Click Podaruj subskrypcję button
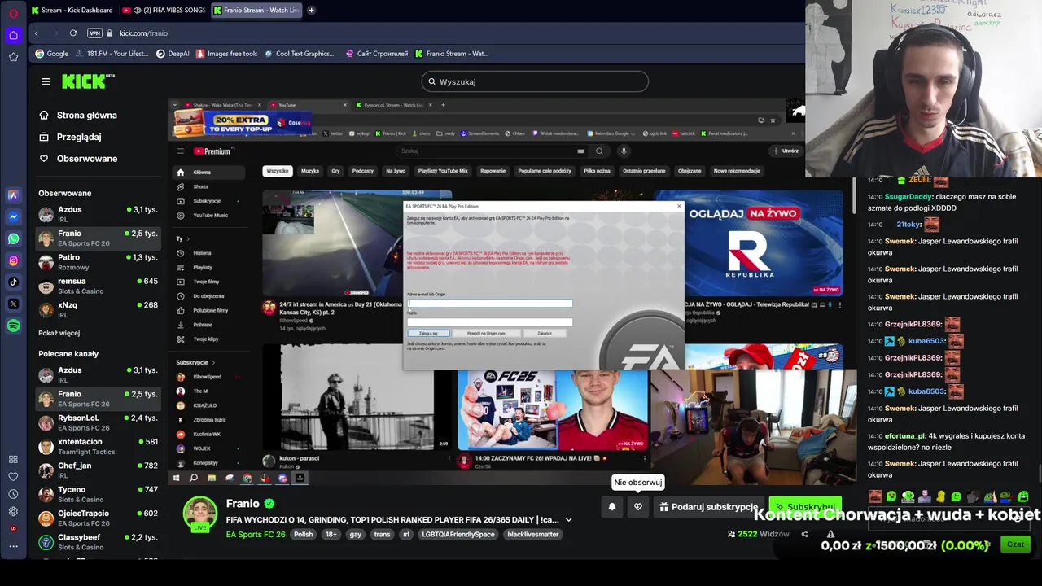 coord(708,507)
